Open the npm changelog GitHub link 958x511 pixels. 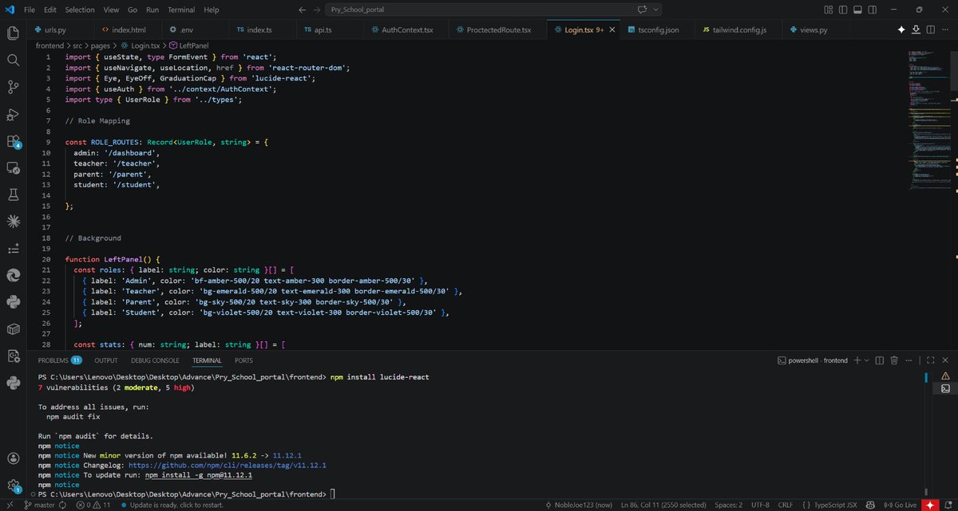point(227,465)
